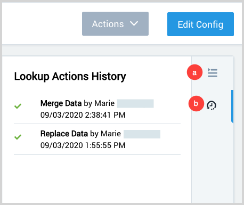Click the green checkmark beside Merge Data
Viewport: 244px width, 205px height.
[18, 106]
